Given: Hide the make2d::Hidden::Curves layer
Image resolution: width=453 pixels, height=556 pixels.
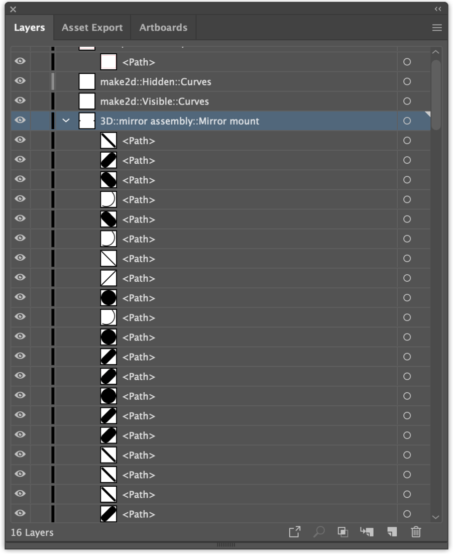Looking at the screenshot, I should (20, 81).
